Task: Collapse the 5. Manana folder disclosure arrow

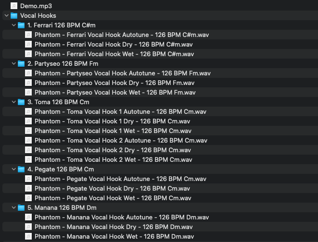Action: pos(13,207)
